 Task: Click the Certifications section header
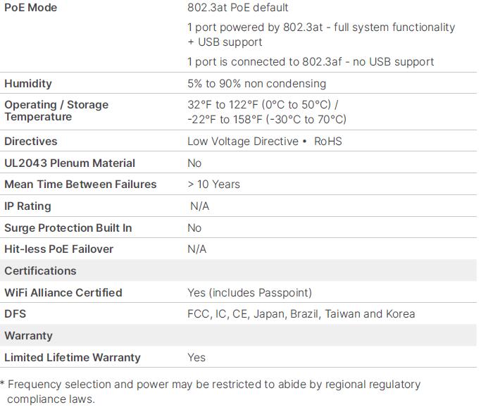tap(40, 271)
